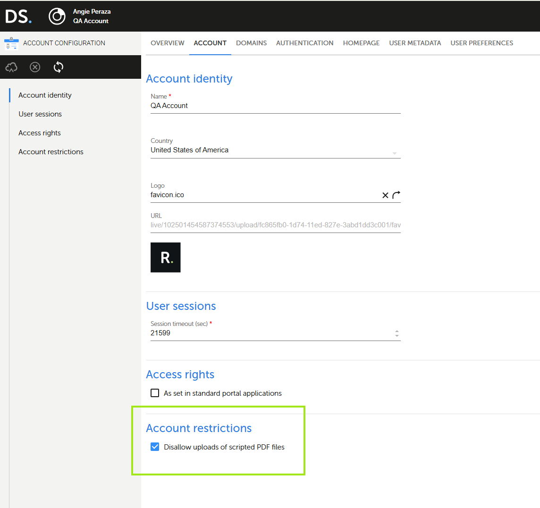This screenshot has height=508, width=540.
Task: Click the 'User sessions' section heading
Action: pyautogui.click(x=181, y=306)
